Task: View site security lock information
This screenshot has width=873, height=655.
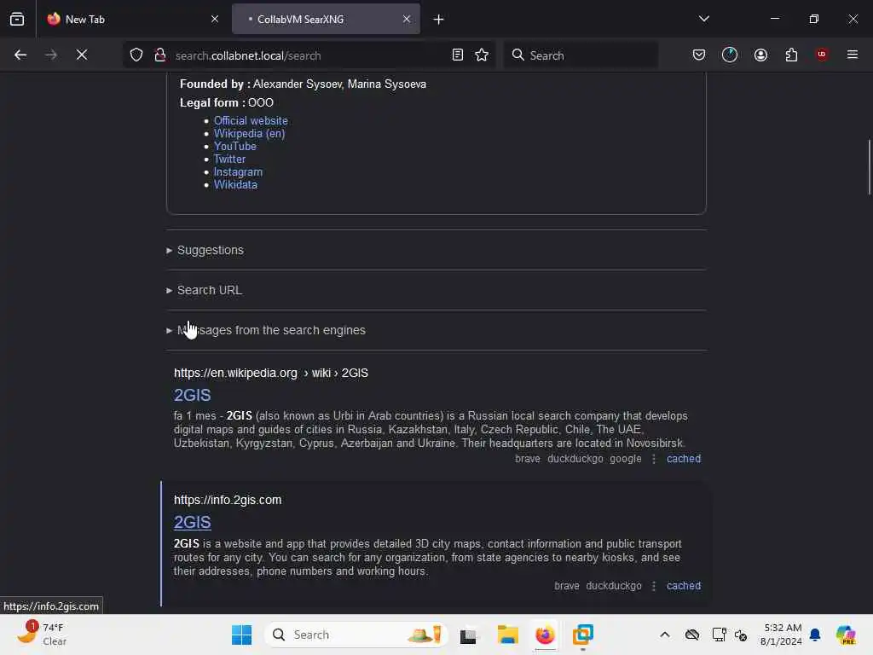Action: [x=160, y=55]
